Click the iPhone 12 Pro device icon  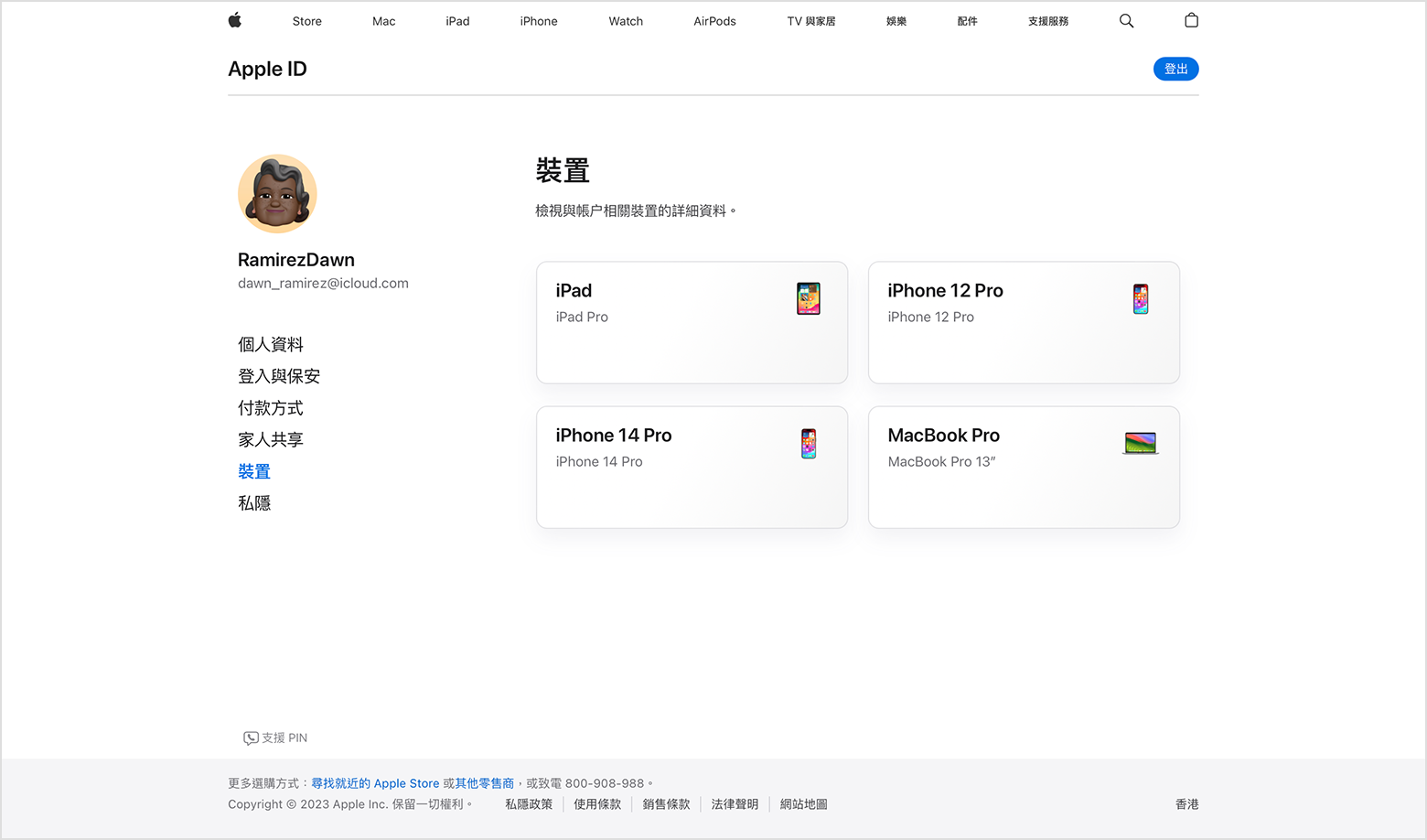[x=1141, y=299]
